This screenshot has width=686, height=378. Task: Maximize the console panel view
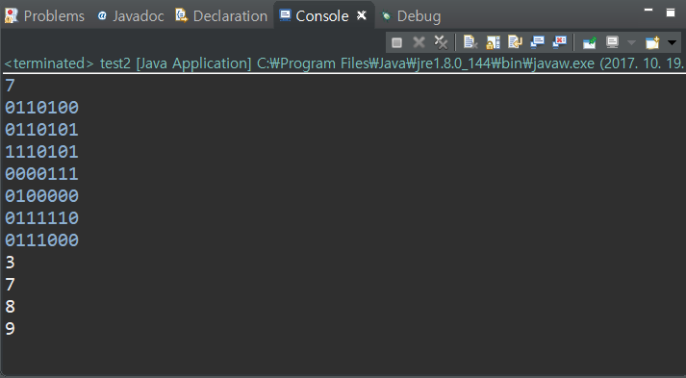tap(671, 13)
